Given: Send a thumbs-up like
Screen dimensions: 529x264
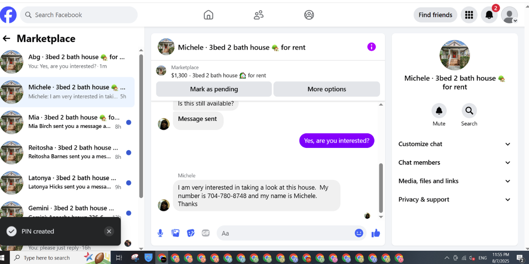Looking at the screenshot, I should click(x=376, y=233).
